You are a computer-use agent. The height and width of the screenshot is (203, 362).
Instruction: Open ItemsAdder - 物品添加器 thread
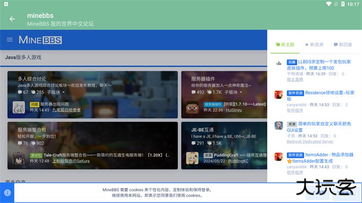[320, 158]
